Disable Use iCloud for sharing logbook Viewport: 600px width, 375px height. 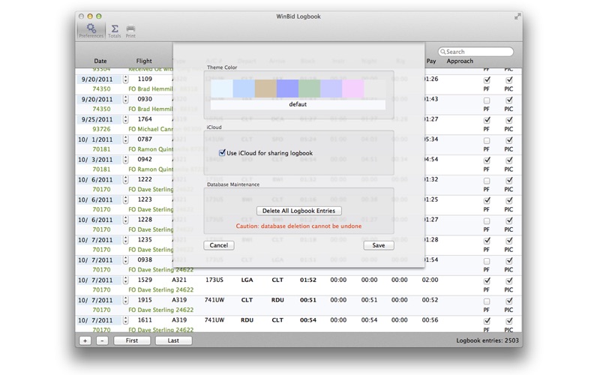coord(222,153)
